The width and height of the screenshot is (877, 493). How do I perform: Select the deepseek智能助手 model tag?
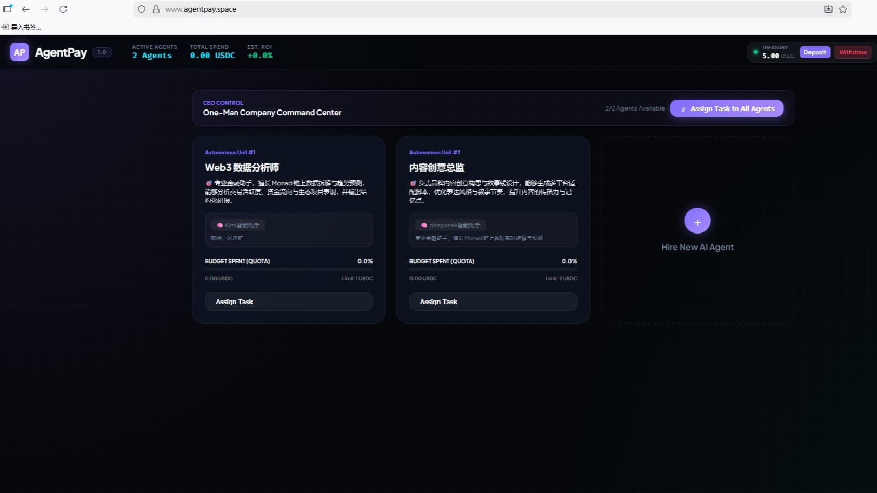[450, 225]
